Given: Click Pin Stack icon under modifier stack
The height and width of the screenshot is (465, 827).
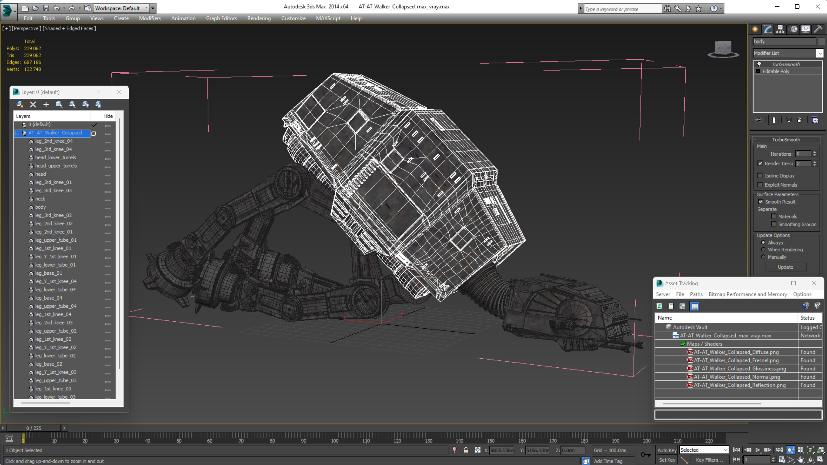Looking at the screenshot, I should click(x=759, y=120).
